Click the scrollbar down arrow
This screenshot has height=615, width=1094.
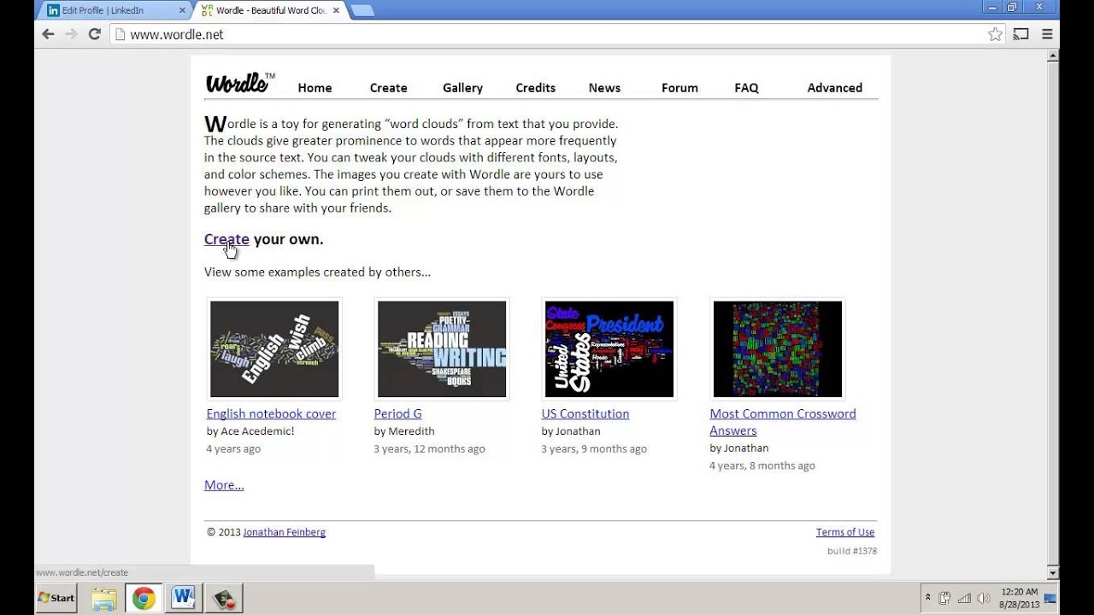pos(1053,572)
